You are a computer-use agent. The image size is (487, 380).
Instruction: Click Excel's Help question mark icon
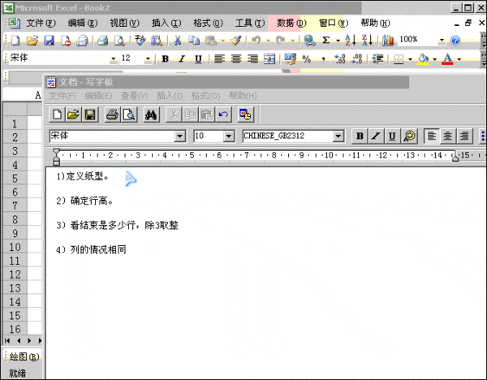(x=455, y=40)
